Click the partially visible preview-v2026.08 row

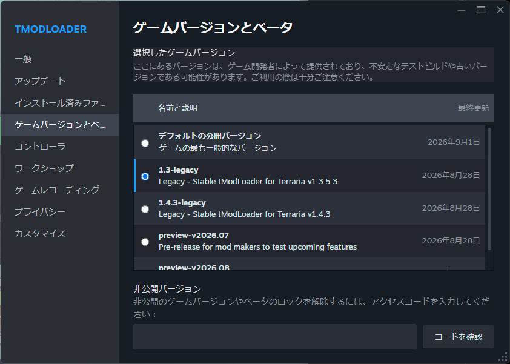310,265
